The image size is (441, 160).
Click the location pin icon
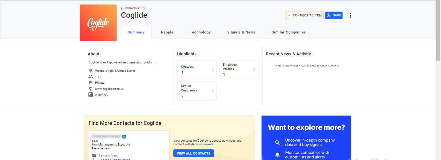click(90, 71)
